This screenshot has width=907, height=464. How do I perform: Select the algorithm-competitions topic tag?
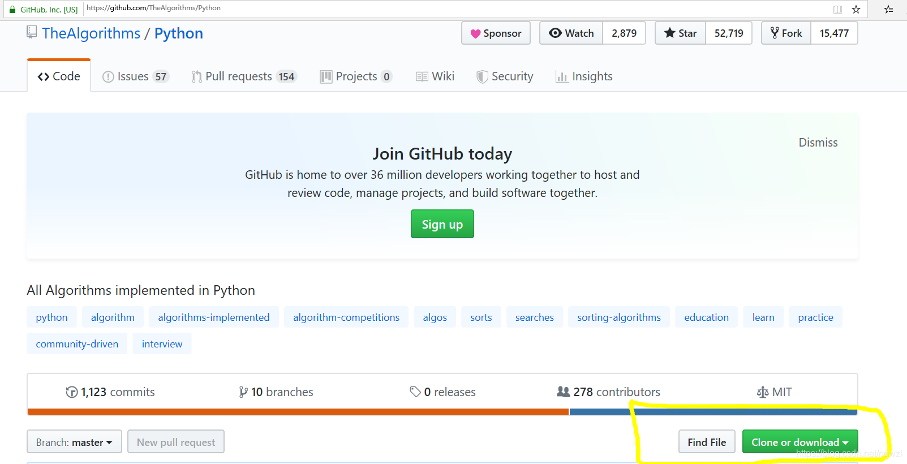(346, 317)
